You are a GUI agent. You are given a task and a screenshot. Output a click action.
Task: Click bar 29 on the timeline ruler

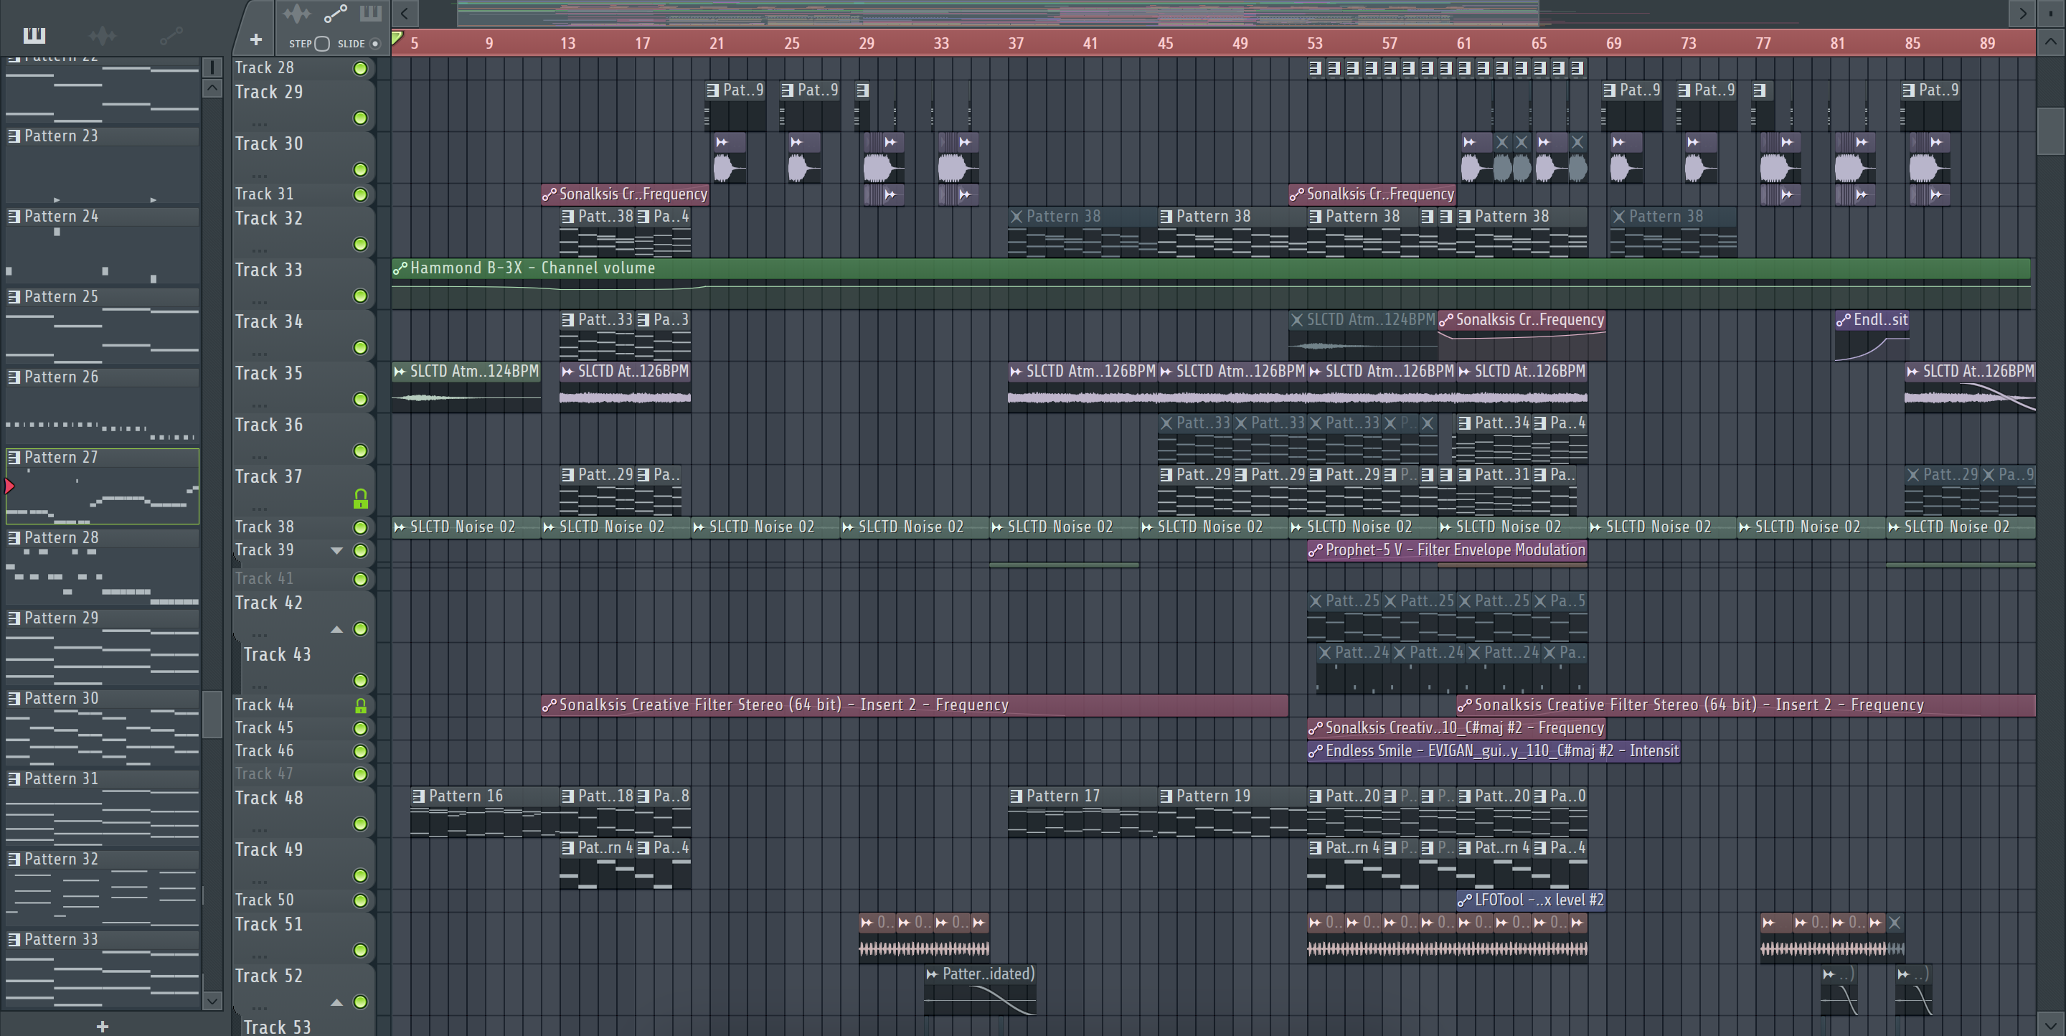(866, 43)
